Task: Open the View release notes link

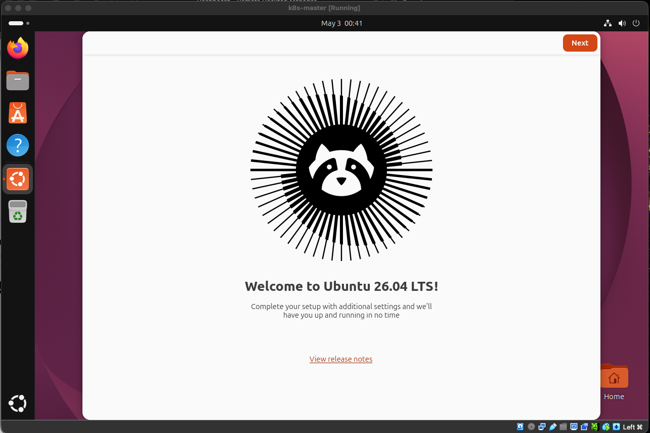Action: click(x=341, y=359)
